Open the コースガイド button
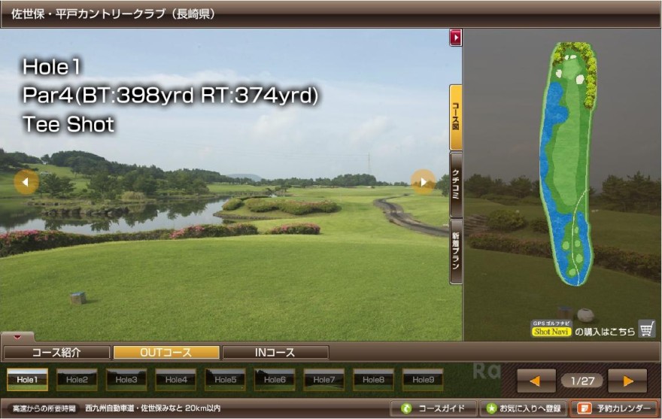 [x=433, y=408]
